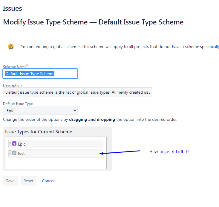Click the 'How to get rid off it?' annotation
This screenshot has width=219, height=207.
pos(169,152)
